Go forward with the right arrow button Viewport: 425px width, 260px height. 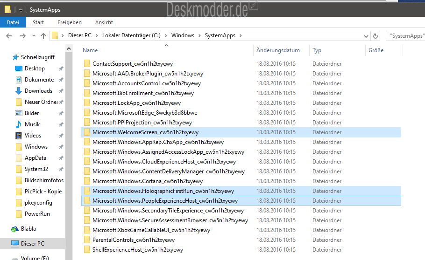(x=23, y=36)
